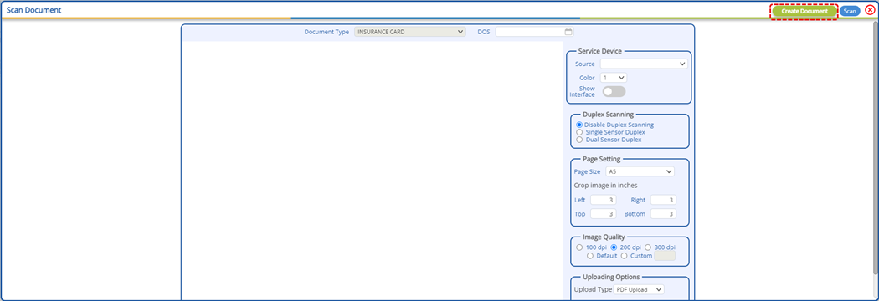The width and height of the screenshot is (879, 301).
Task: Select Single Sensor Duplex option
Action: pyautogui.click(x=579, y=132)
